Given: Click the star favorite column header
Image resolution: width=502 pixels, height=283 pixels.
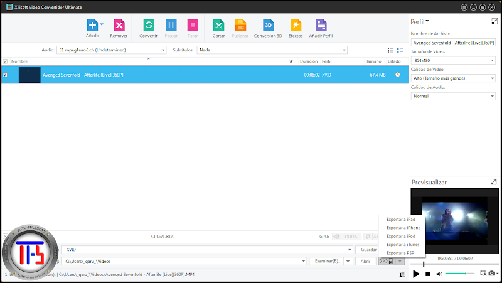Looking at the screenshot, I should click(291, 61).
